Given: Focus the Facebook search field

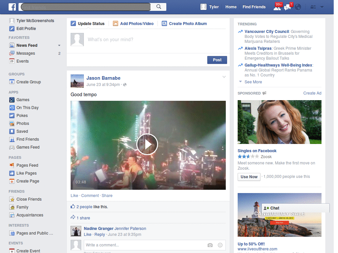Looking at the screenshot, I should tap(85, 7).
